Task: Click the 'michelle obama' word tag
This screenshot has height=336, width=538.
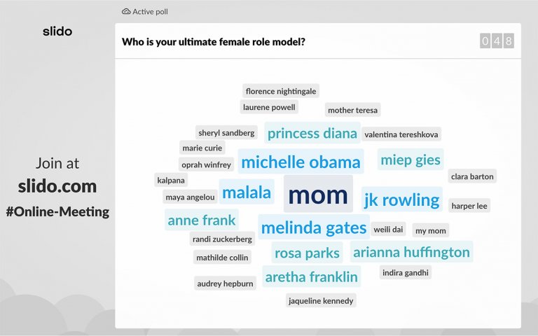Action: click(301, 162)
